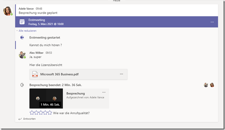
Task: Rate the call quality with the fifth star
Action: [50, 113]
